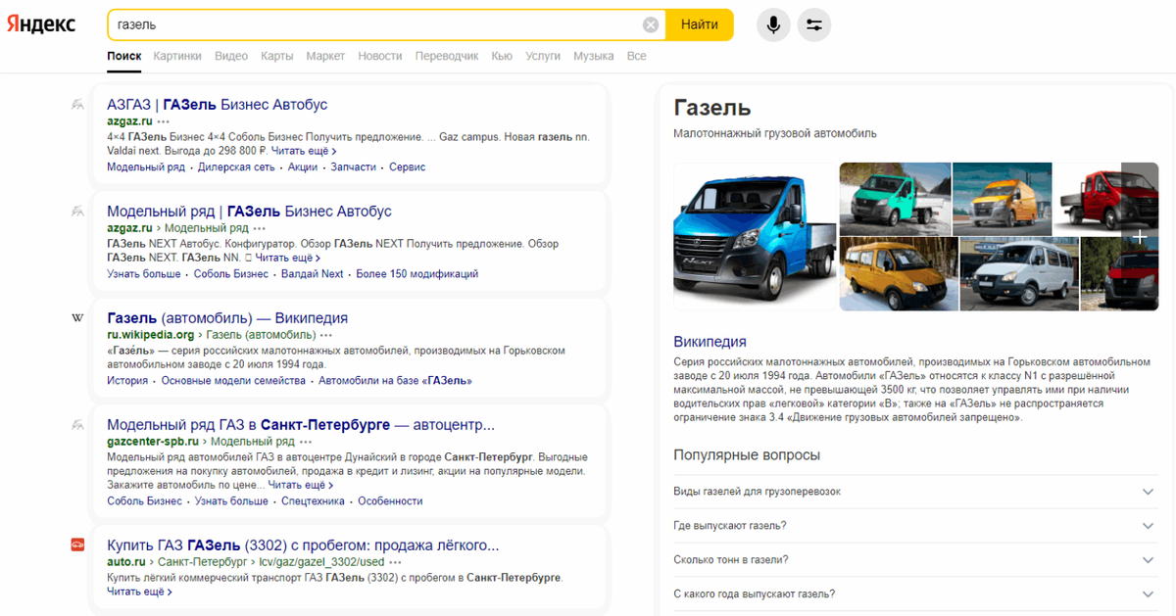Switch to the Картинки tab
This screenshot has height=616, width=1176.
point(177,56)
